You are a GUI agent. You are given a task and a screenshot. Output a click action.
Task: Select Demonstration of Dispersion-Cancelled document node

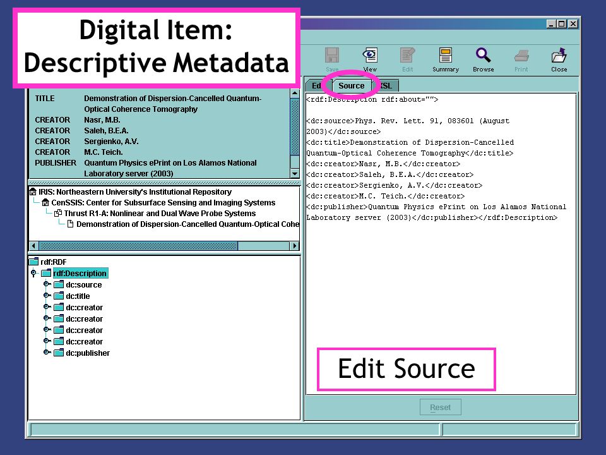pyautogui.click(x=188, y=224)
